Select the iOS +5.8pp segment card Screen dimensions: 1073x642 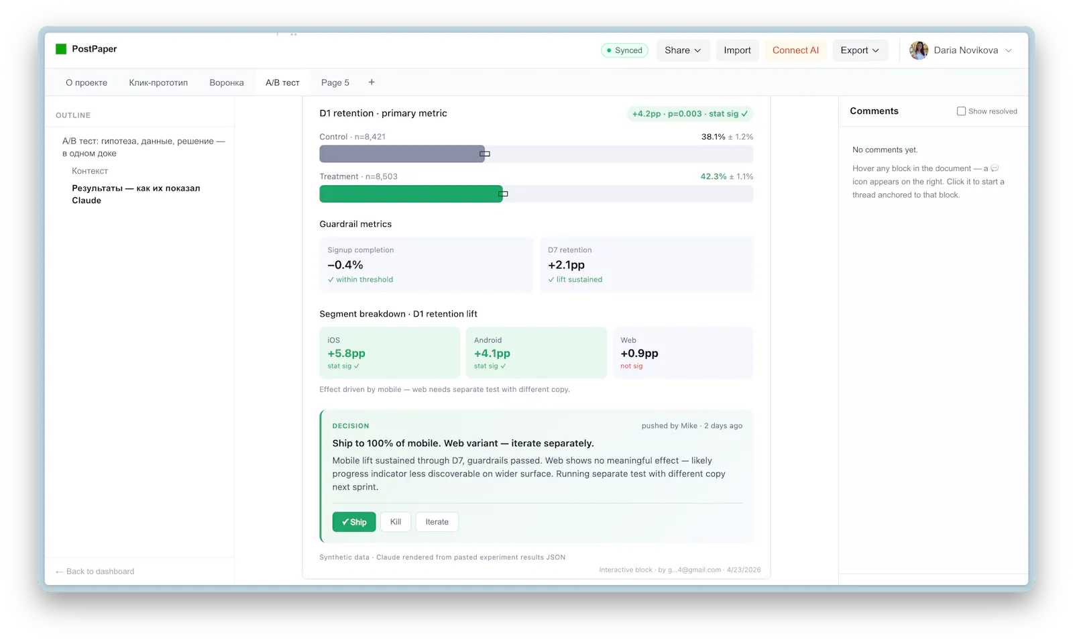coord(390,353)
